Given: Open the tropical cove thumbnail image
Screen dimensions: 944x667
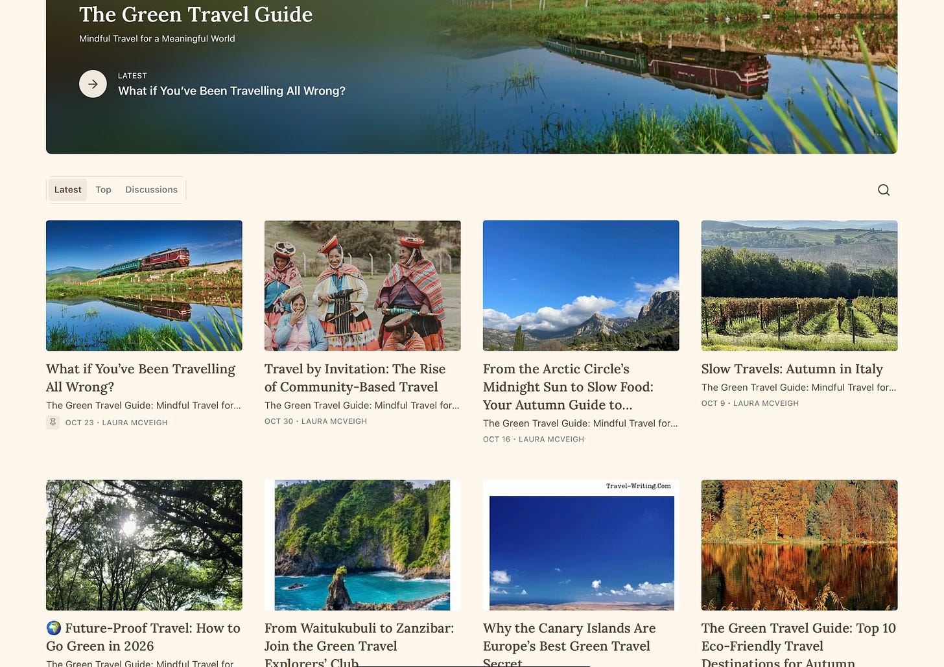Looking at the screenshot, I should tap(362, 545).
